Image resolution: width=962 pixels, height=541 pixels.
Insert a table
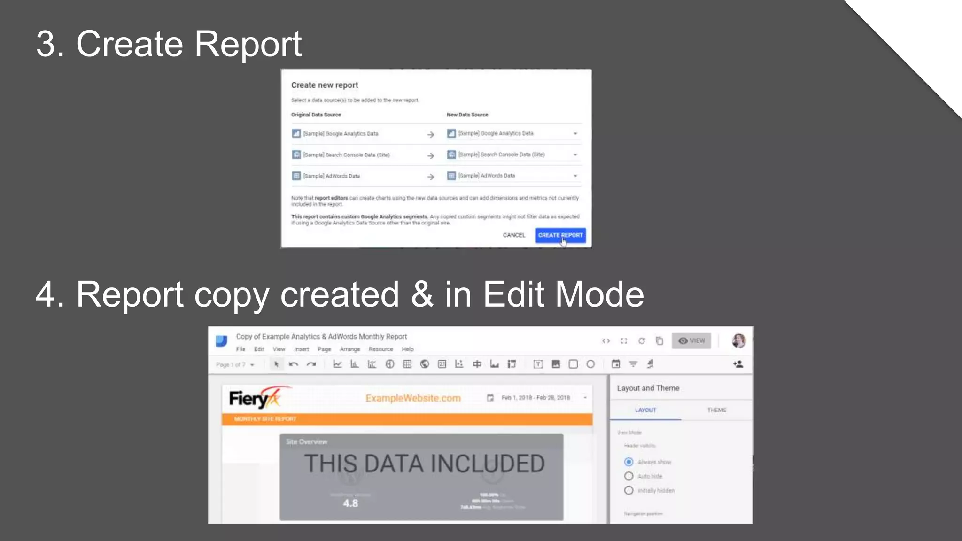407,364
